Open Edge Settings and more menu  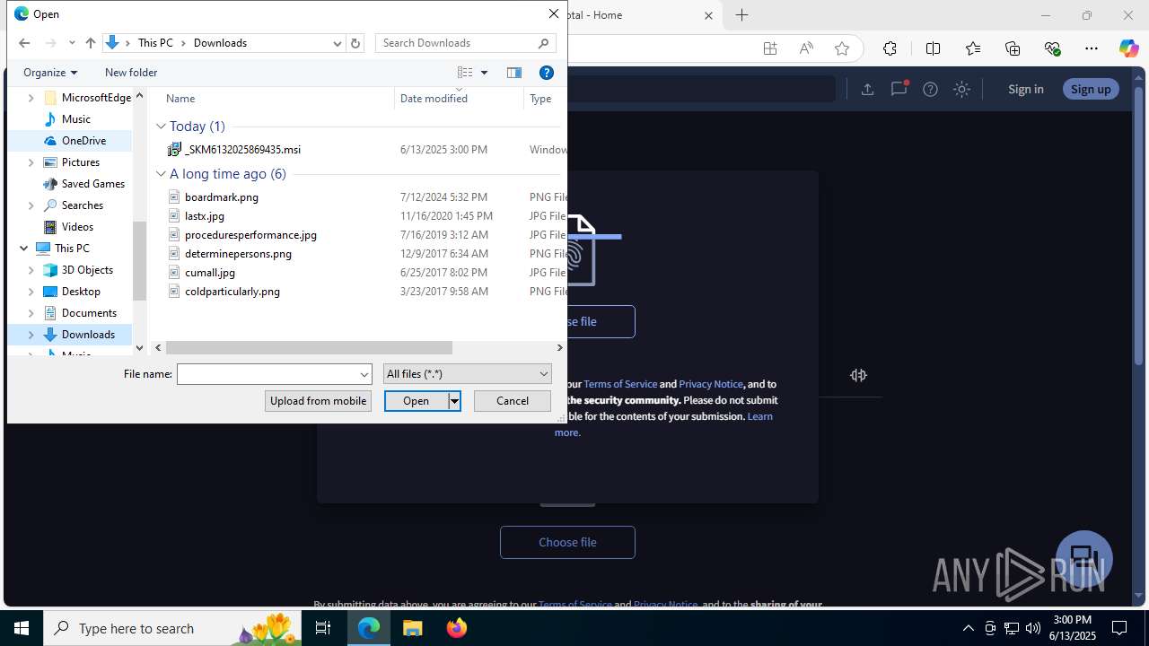click(x=1092, y=48)
